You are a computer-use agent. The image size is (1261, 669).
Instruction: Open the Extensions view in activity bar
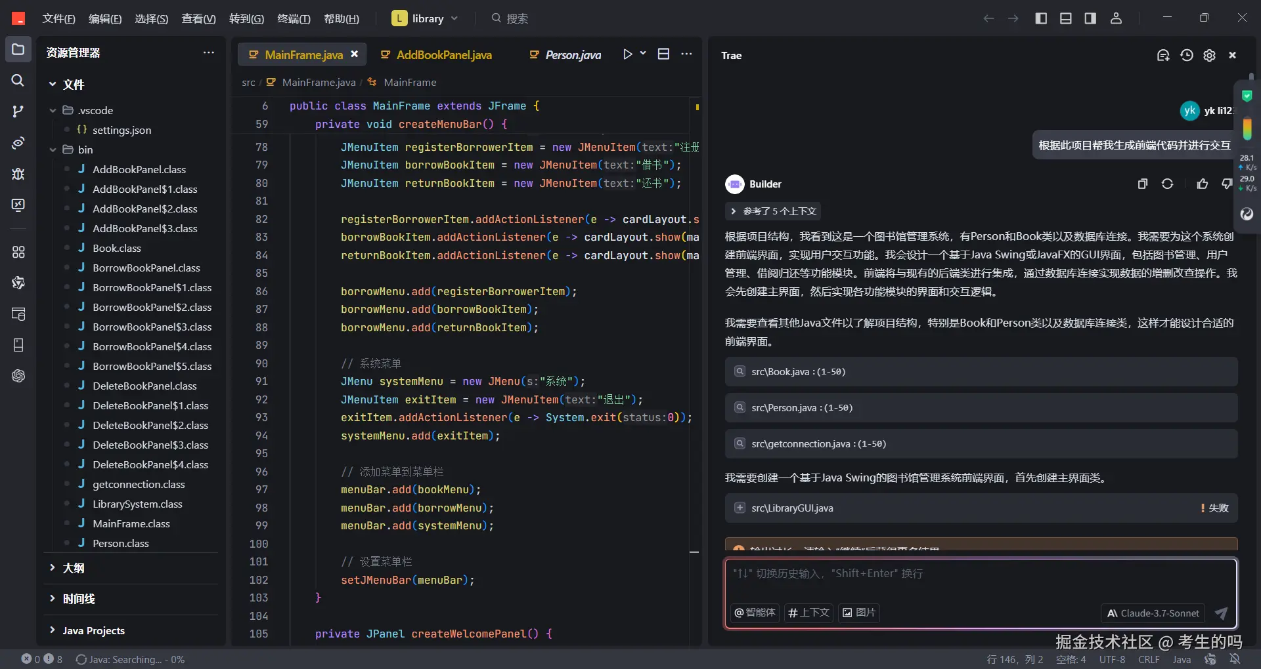pos(18,252)
